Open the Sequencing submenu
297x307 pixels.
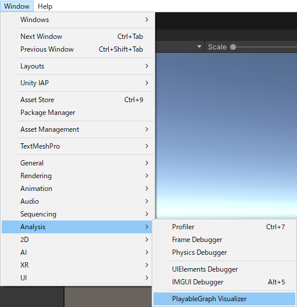point(77,214)
